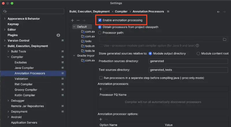Click the Compiler breadcrumb
Image resolution: width=231 pixels, height=127 pixels.
[121, 12]
